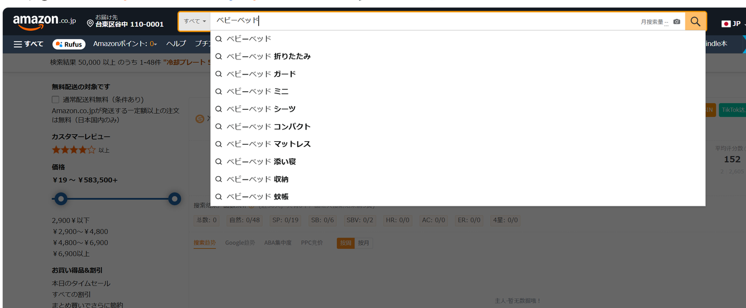
Task: Click the search input field
Action: pos(425,22)
